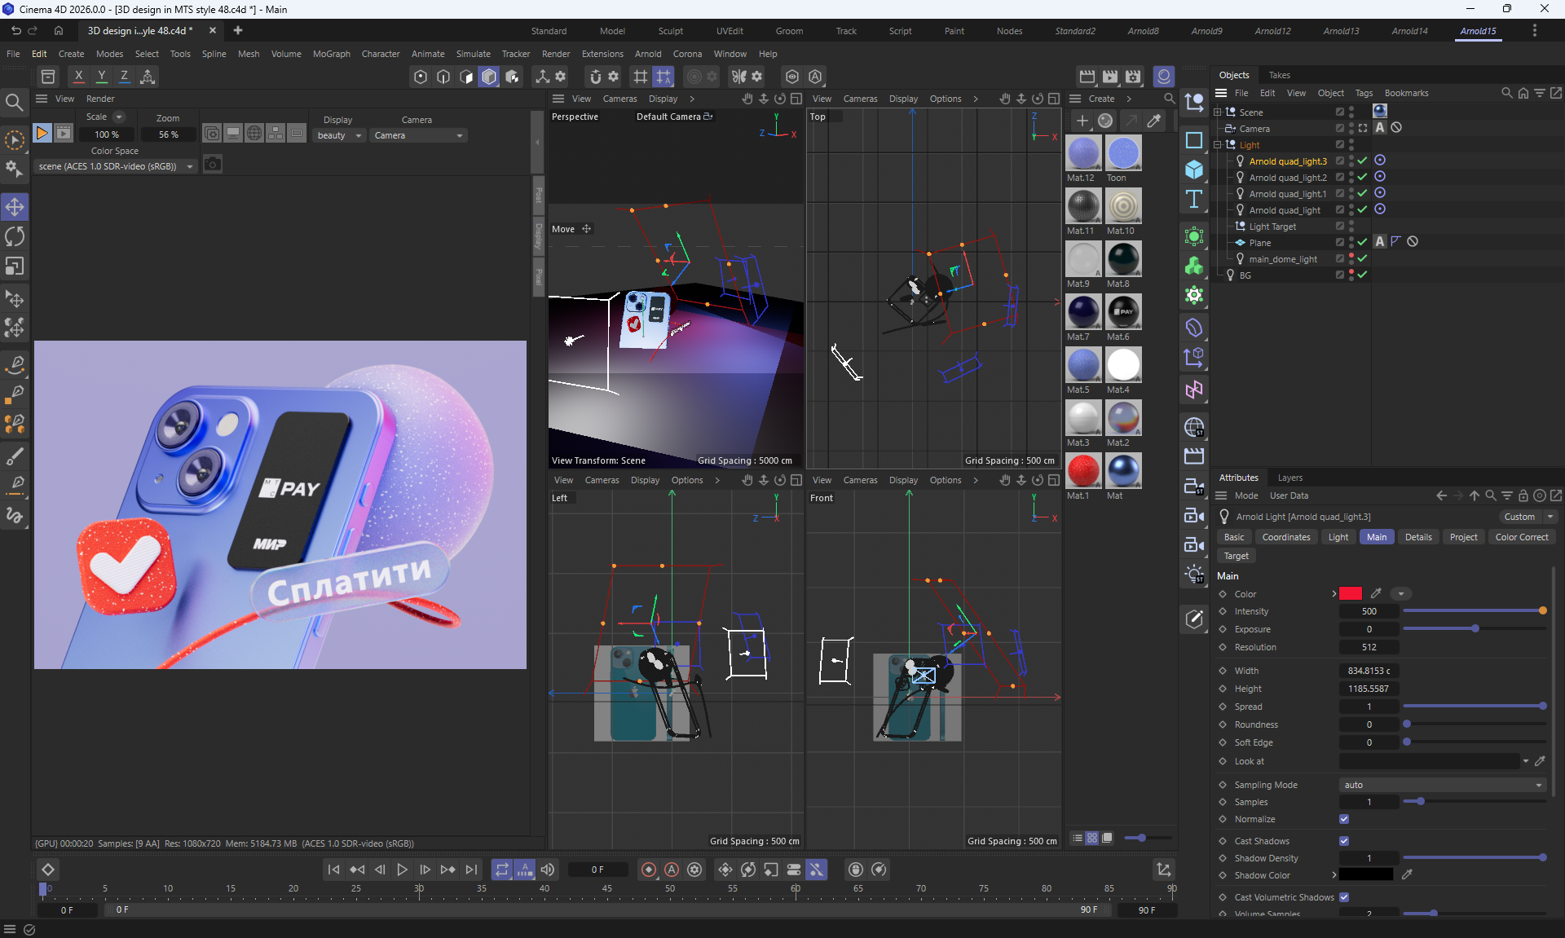Viewport: 1565px width, 938px height.
Task: Click the Text spline tool icon
Action: coord(1193,199)
